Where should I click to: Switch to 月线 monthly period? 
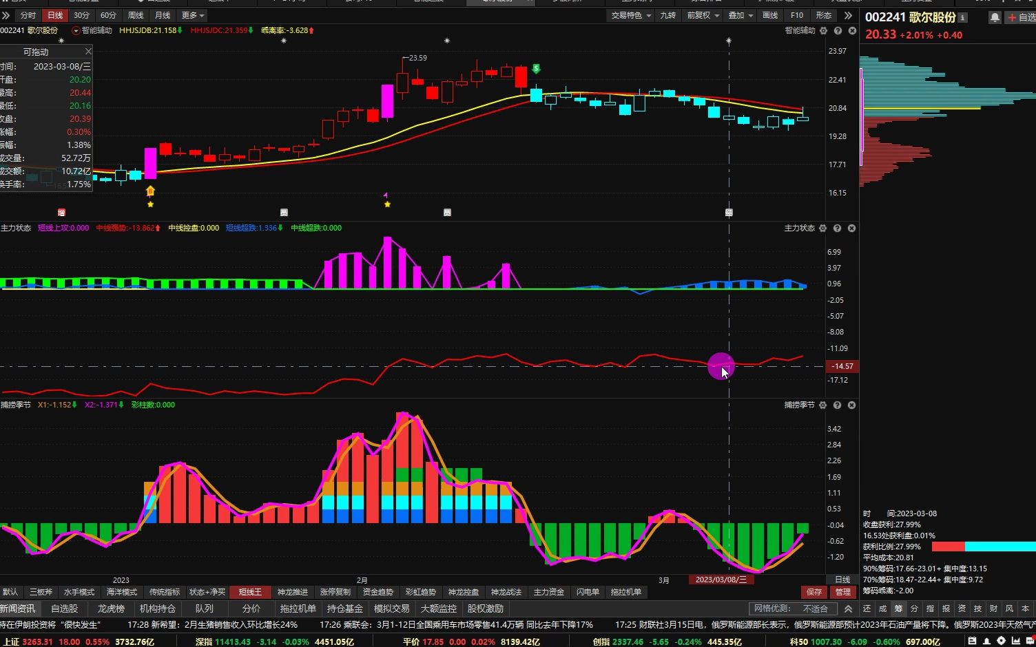(x=163, y=15)
